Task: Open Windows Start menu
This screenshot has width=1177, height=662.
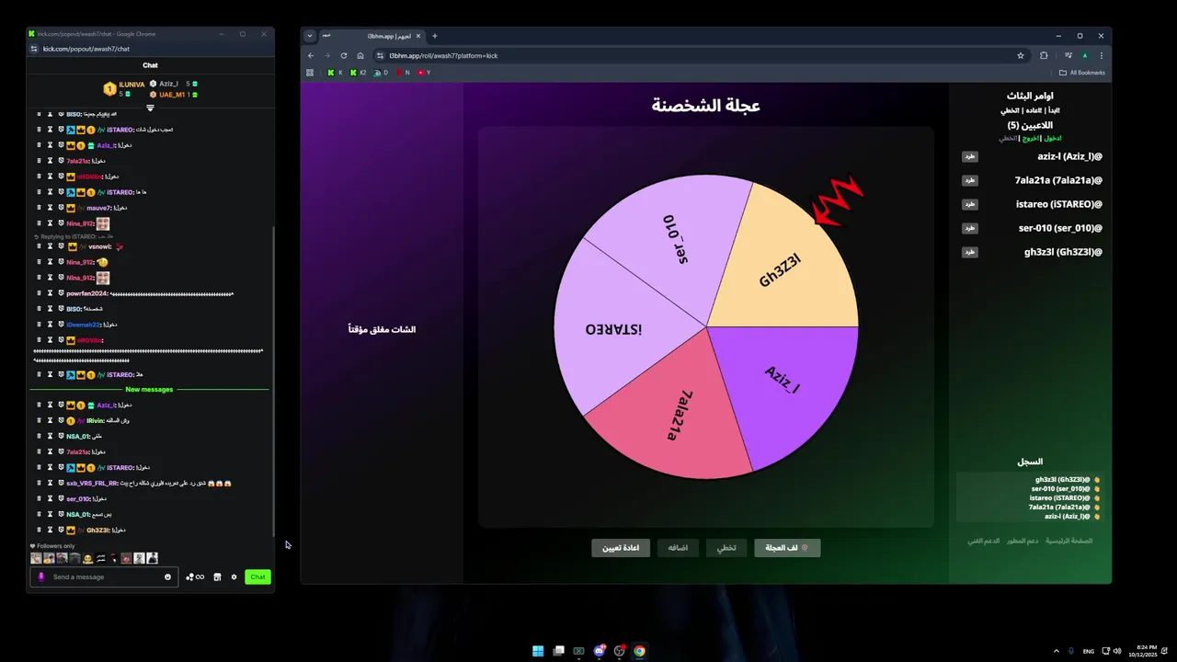Action: (x=538, y=651)
